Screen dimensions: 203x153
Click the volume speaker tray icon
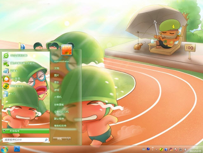pyautogui.click(x=186, y=150)
